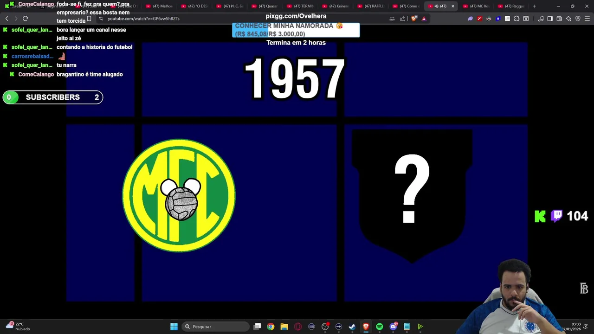594x334 pixels.
Task: Click the picture-in-picture screen icon in address bar
Action: coord(392,19)
